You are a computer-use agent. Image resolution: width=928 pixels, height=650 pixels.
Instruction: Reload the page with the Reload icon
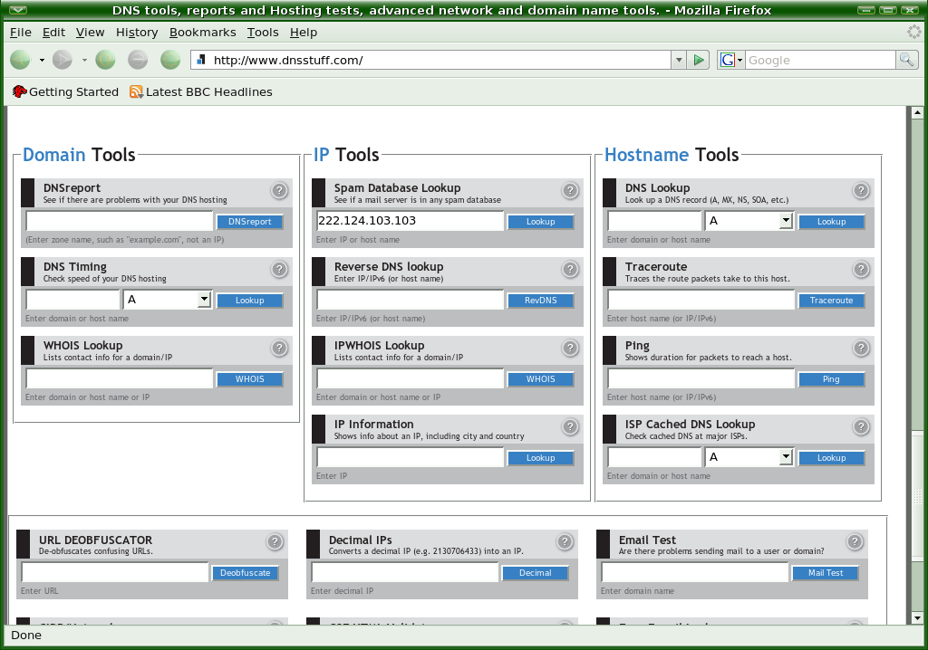(x=105, y=60)
